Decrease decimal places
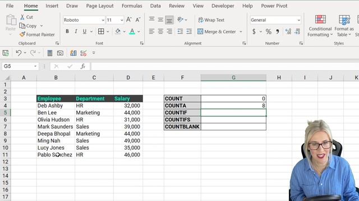This screenshot has height=201, width=359. click(297, 31)
